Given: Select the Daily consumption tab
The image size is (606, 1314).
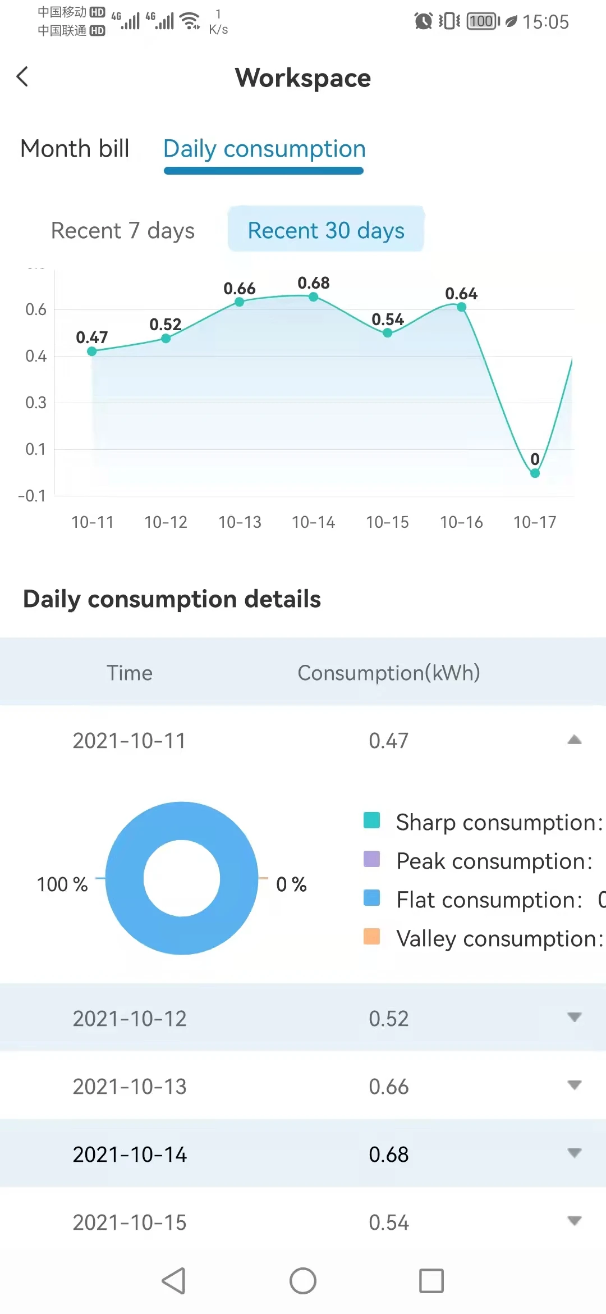Looking at the screenshot, I should (x=264, y=149).
